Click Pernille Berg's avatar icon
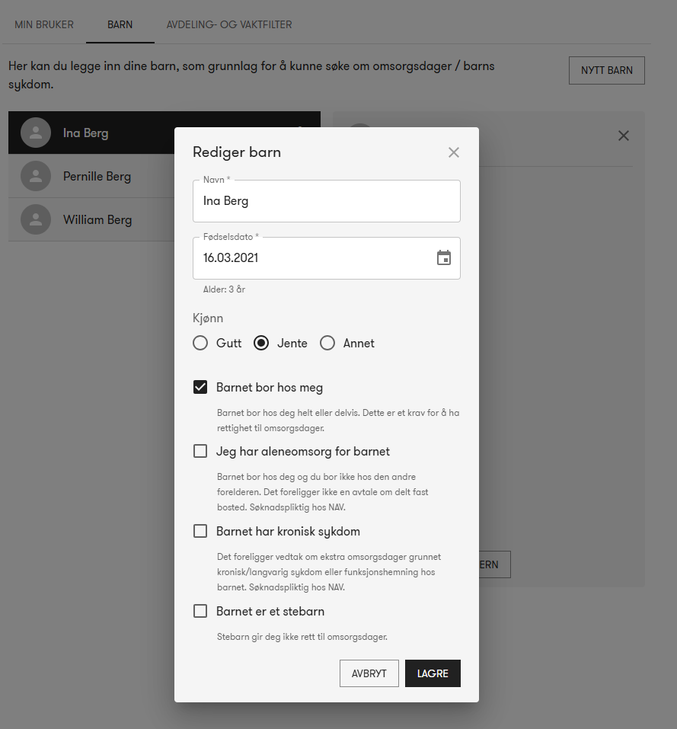The height and width of the screenshot is (729, 677). (36, 177)
